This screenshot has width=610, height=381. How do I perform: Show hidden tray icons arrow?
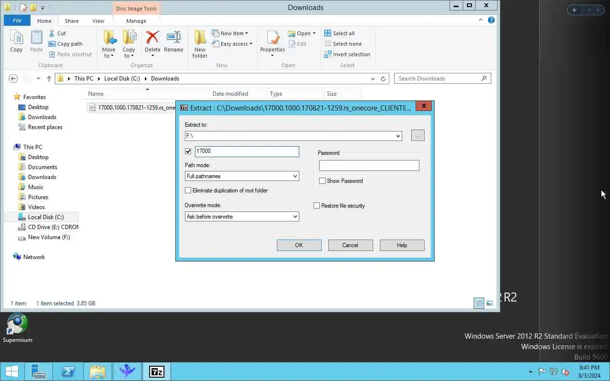(x=530, y=371)
